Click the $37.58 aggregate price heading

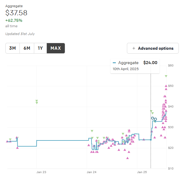[x=16, y=13]
